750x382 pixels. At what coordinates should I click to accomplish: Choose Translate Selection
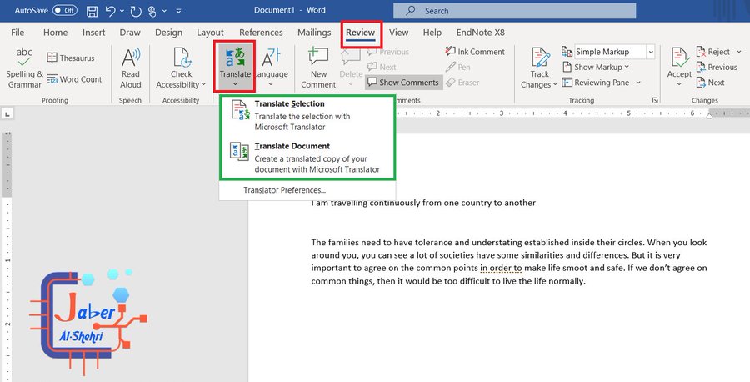pyautogui.click(x=307, y=115)
